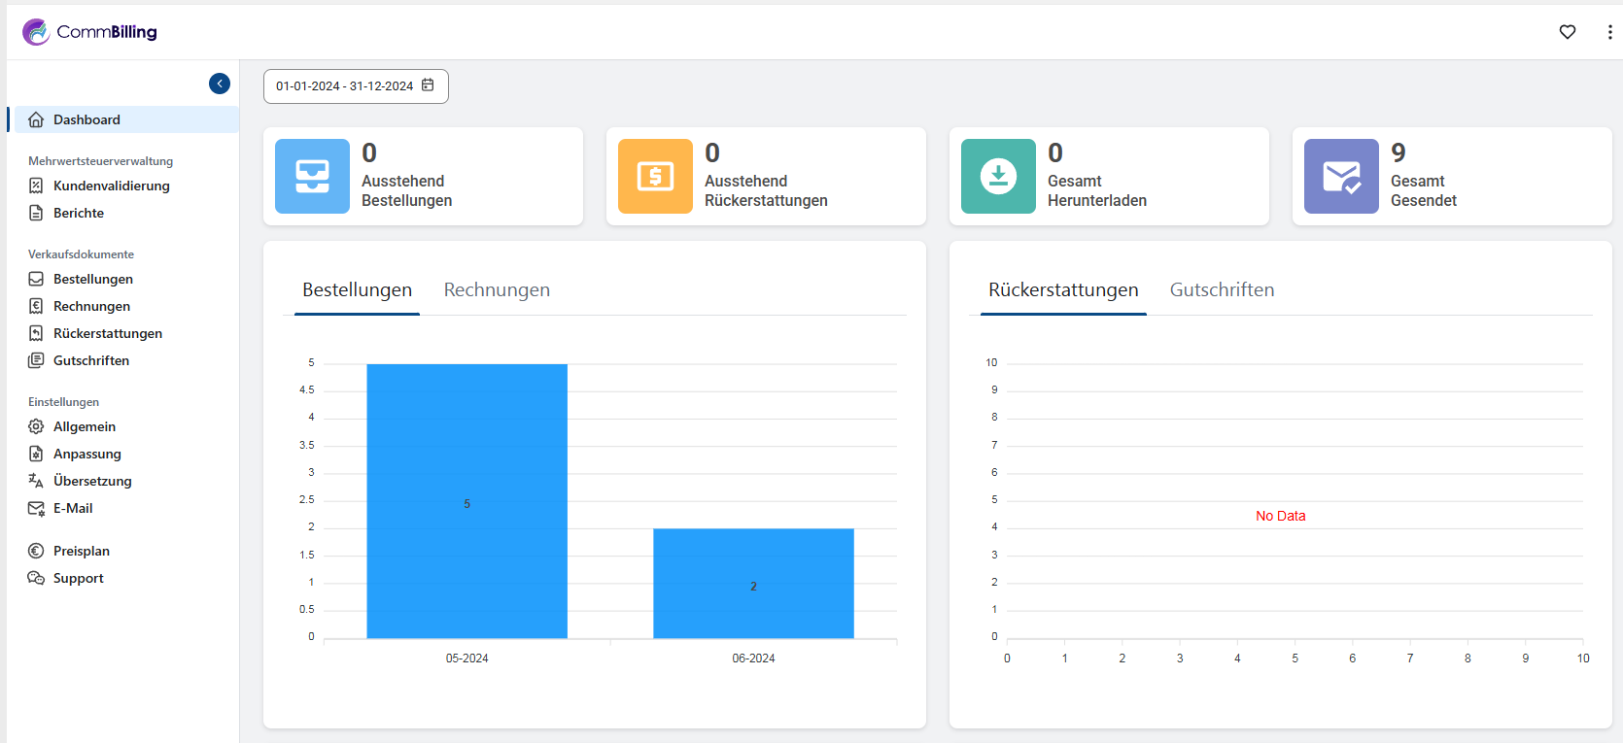The width and height of the screenshot is (1623, 743).
Task: Switch to the Gutschriften chart tab
Action: coord(1222,290)
